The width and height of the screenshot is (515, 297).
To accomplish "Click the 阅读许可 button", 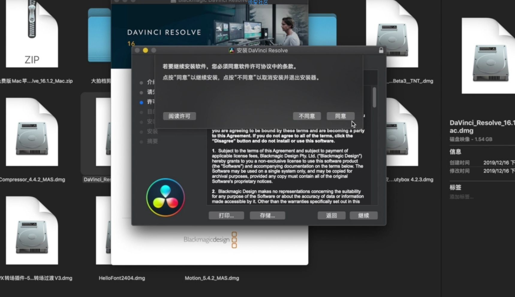I will click(179, 116).
